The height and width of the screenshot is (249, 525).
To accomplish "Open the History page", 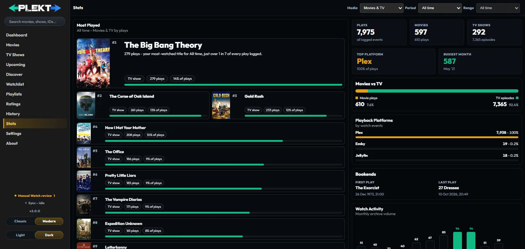I will [x=35, y=114].
